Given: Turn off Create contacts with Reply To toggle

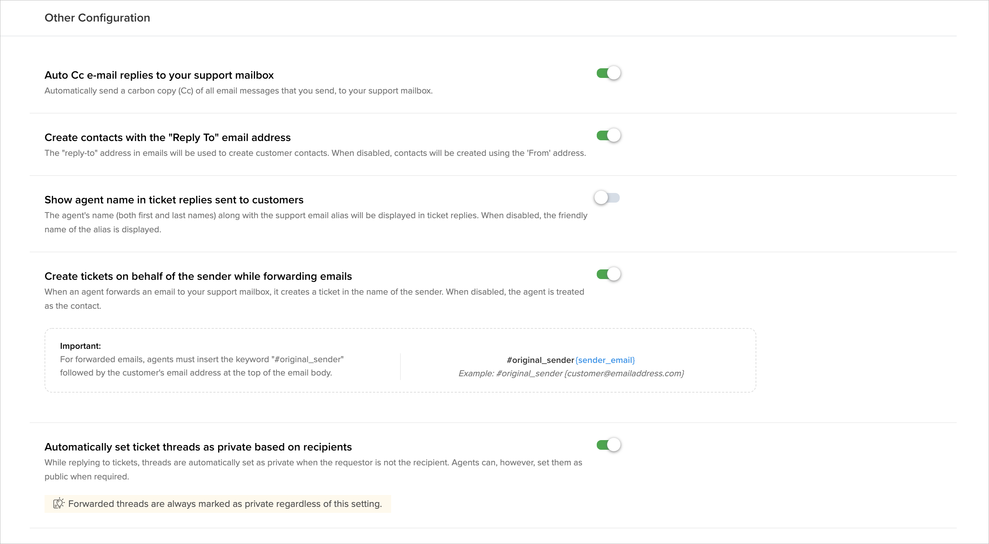Looking at the screenshot, I should pyautogui.click(x=609, y=135).
